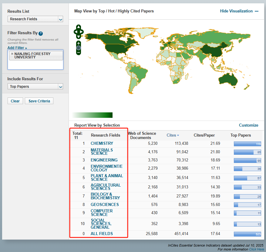Pan the map up with the arrow

[x=79, y=27]
